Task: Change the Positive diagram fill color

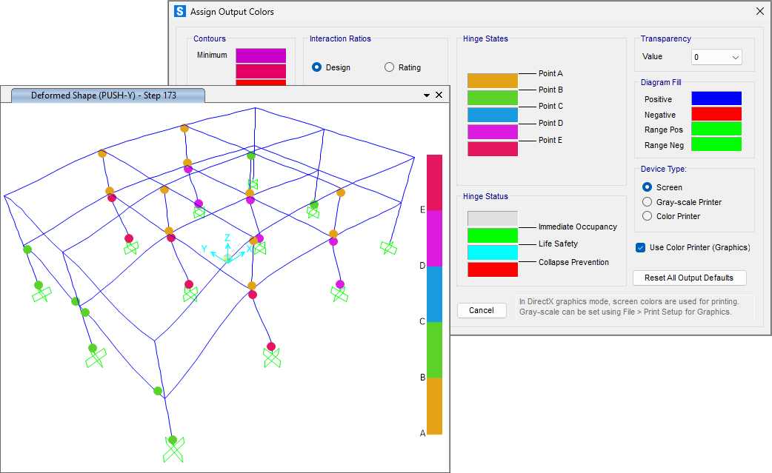Action: point(715,98)
